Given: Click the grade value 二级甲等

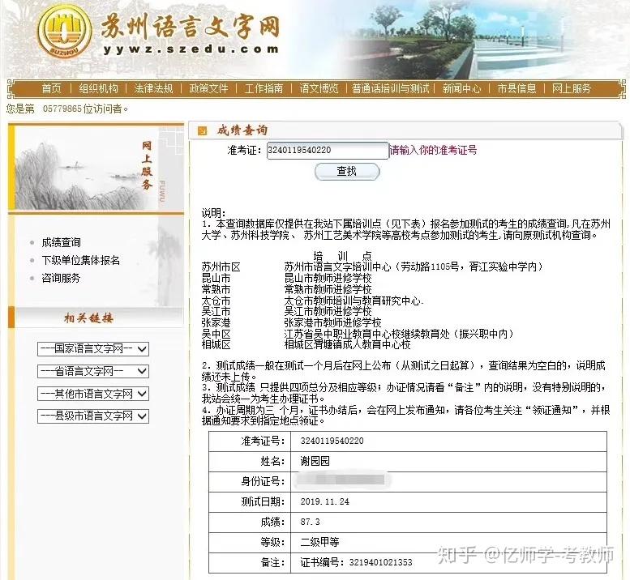Looking at the screenshot, I should (x=319, y=542).
